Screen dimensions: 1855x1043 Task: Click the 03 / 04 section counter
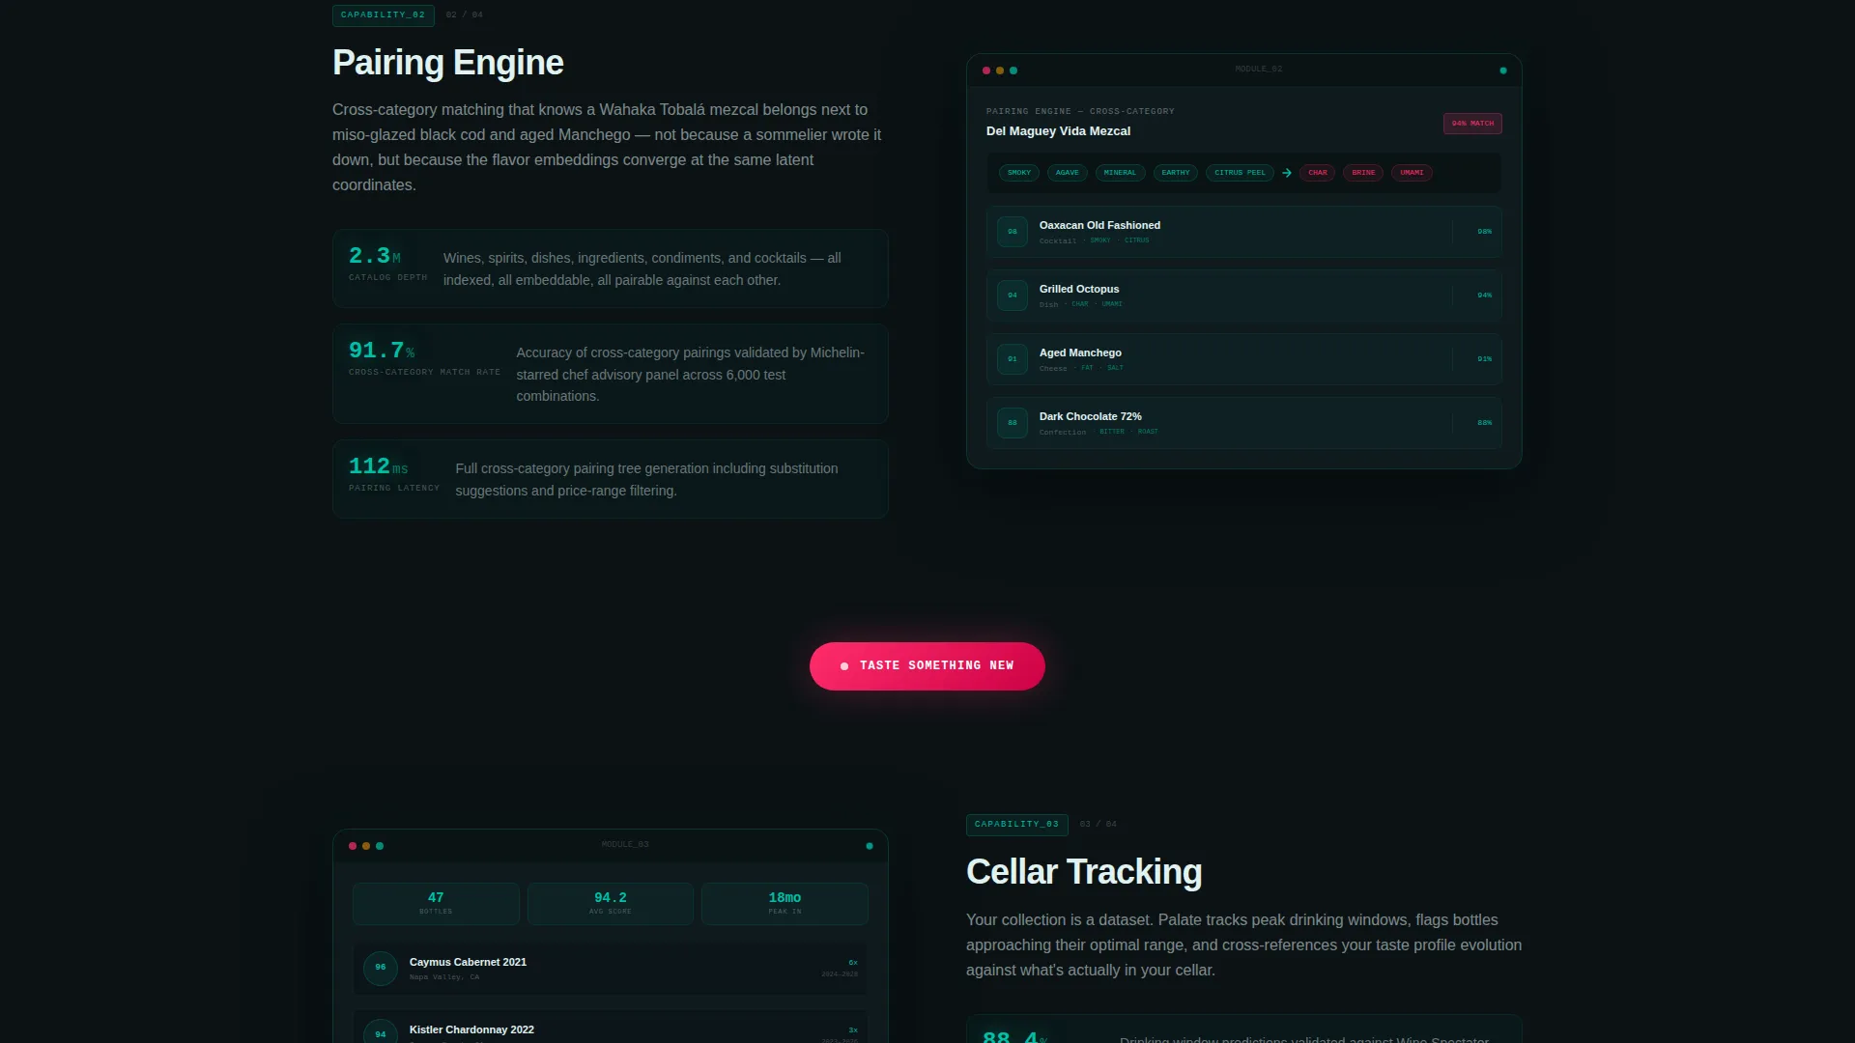1099,825
